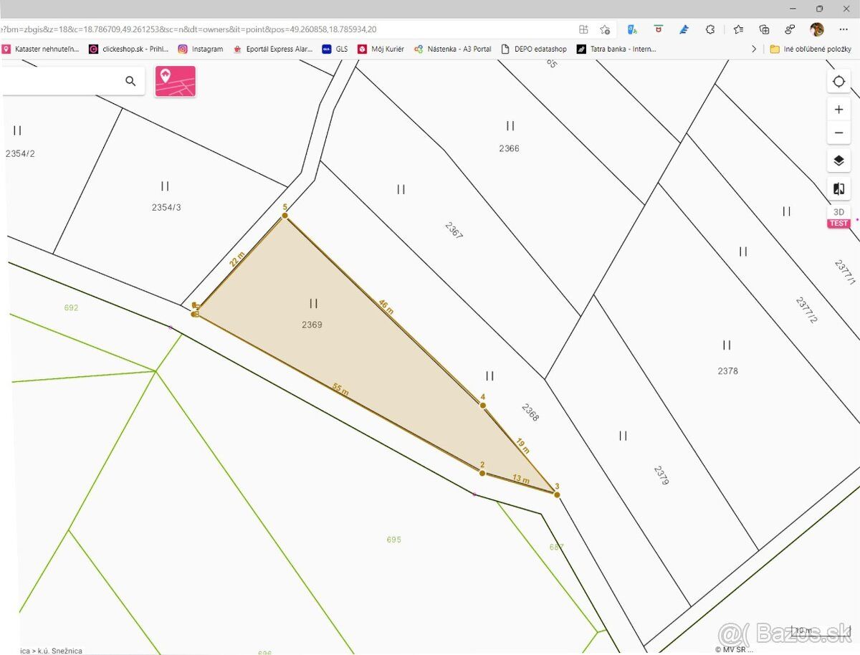
Task: Open Instagram bookmark
Action: pos(201,49)
